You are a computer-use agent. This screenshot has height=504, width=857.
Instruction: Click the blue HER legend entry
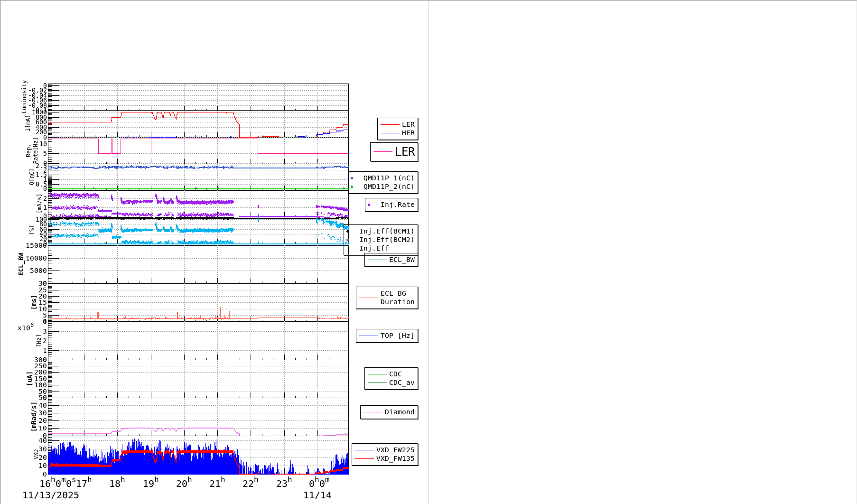[x=398, y=133]
